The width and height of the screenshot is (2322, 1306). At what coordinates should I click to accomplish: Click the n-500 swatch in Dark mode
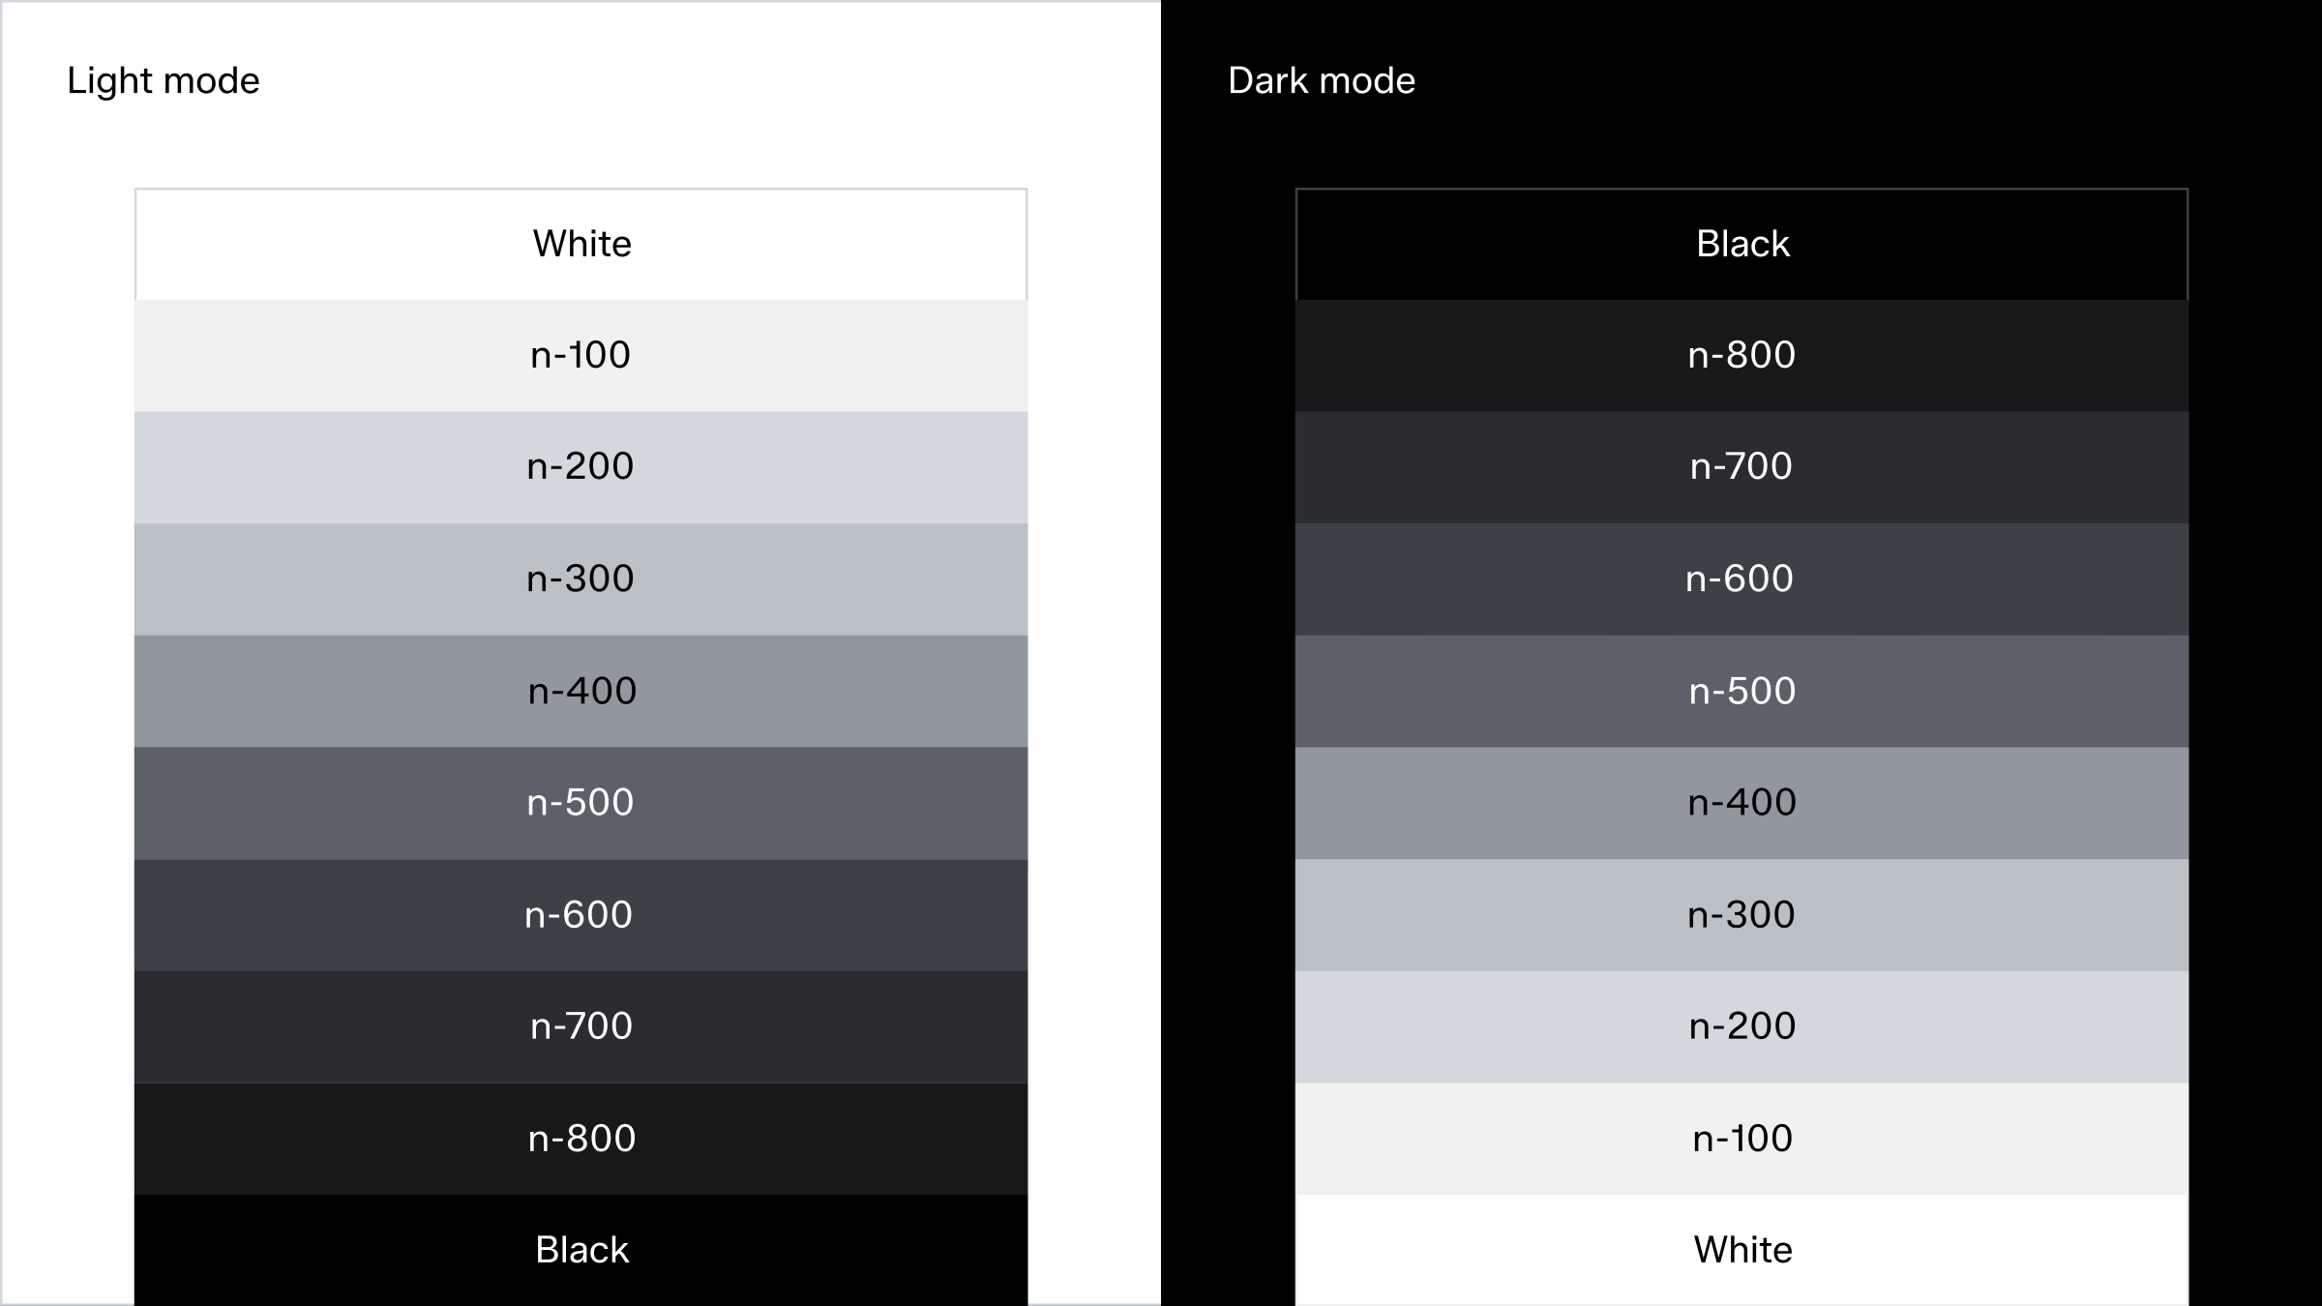click(1741, 691)
